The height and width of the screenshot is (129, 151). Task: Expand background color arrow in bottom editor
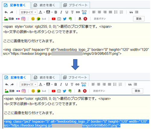pyautogui.click(x=52, y=85)
